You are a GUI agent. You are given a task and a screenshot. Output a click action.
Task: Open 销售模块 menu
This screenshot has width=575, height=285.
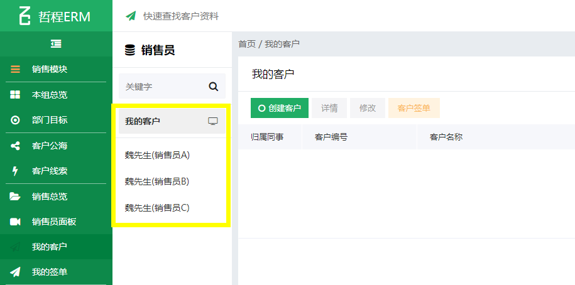[56, 69]
